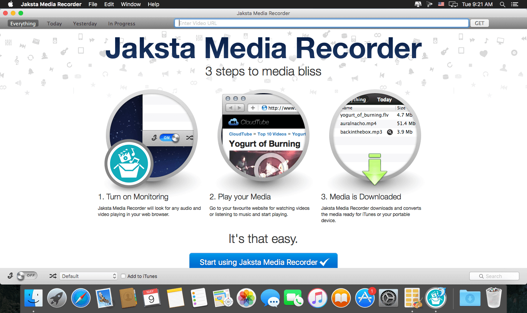The image size is (527, 313).
Task: Click the Search field in the bottom bar
Action: (x=494, y=276)
